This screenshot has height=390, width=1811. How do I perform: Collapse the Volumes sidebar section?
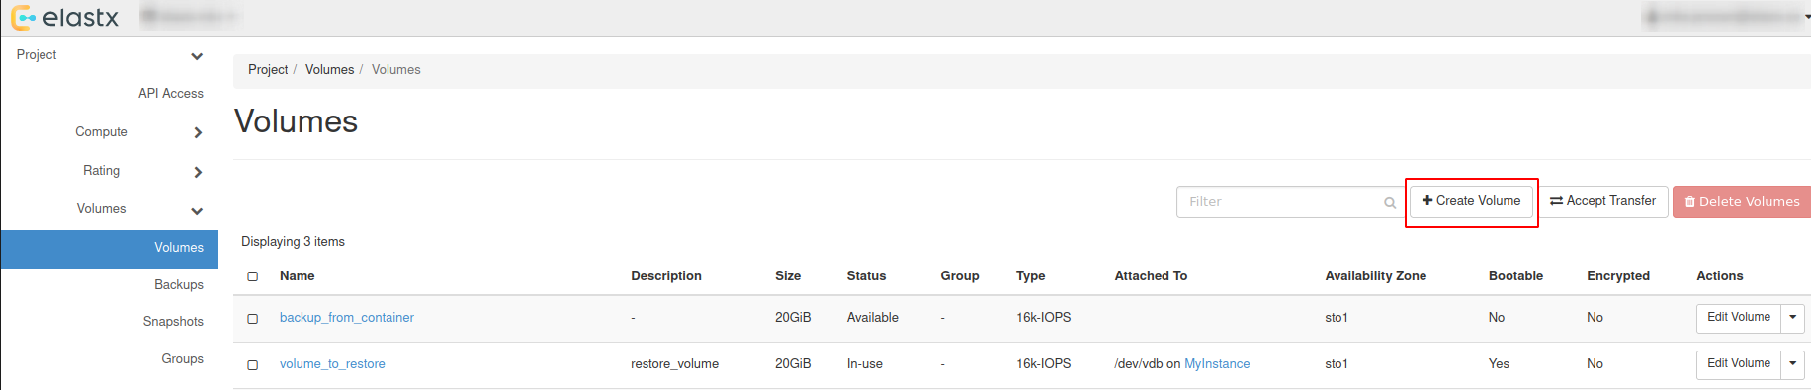[197, 210]
